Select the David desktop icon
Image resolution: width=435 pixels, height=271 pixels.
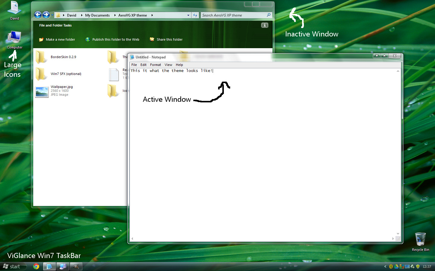14,11
